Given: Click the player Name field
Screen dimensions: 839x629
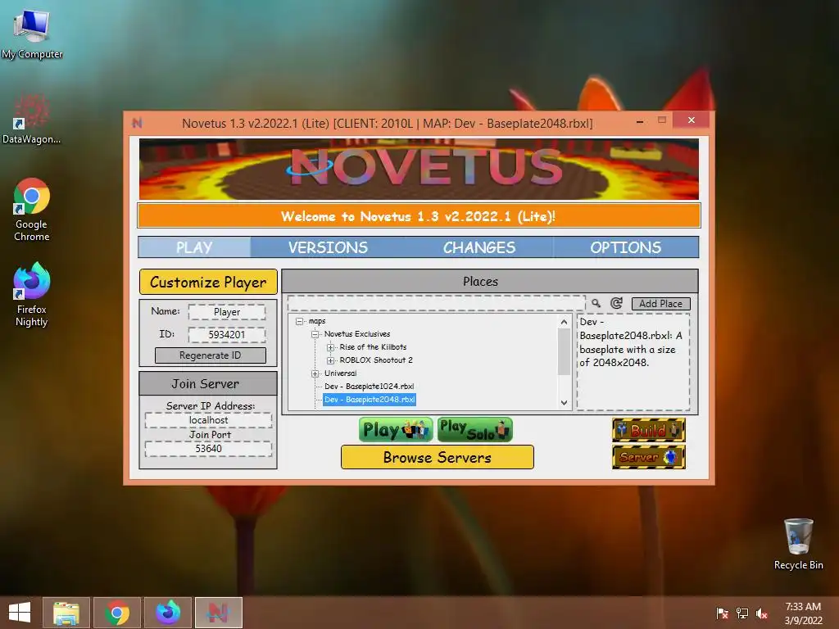Looking at the screenshot, I should (227, 312).
